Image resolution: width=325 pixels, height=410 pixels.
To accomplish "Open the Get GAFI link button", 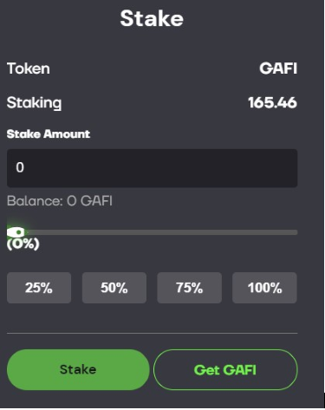I will click(x=225, y=369).
